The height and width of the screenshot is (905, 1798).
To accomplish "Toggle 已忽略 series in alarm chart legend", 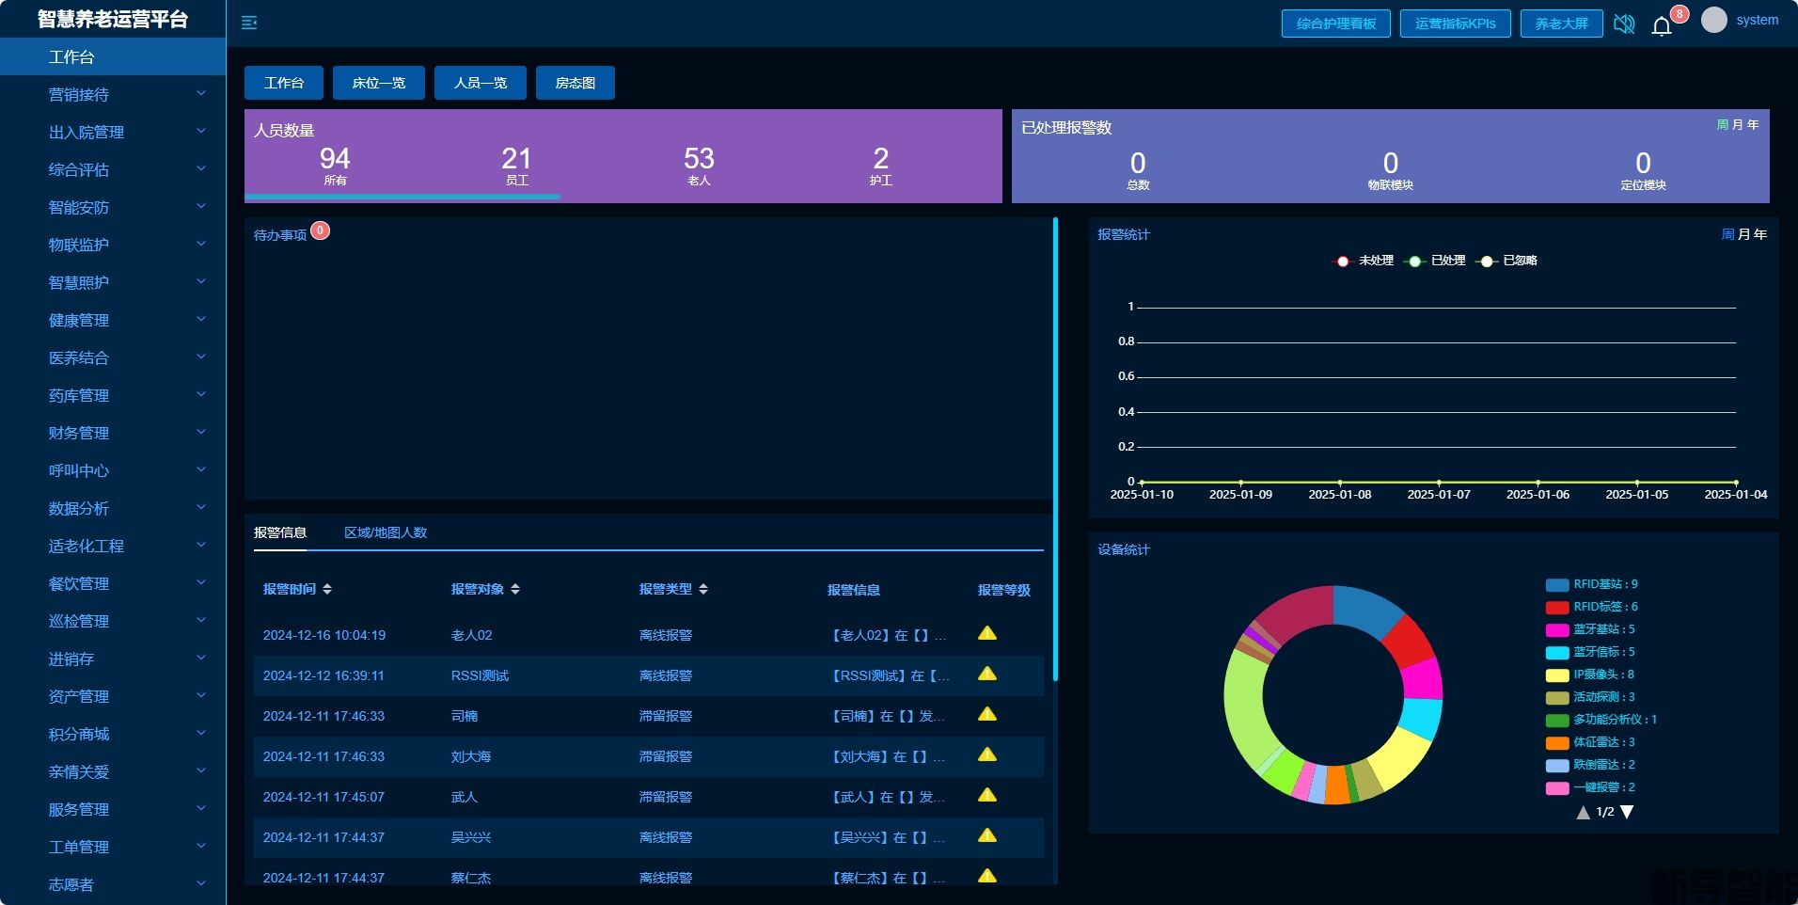I will 1487,261.
